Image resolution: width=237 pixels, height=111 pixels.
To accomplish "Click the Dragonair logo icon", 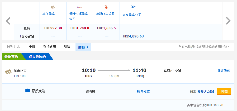I will (106, 7).
